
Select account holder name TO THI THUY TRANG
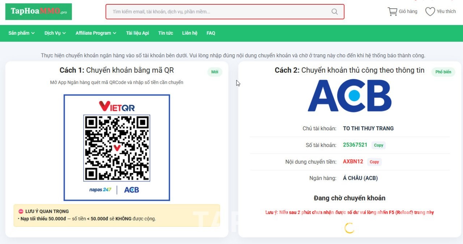[x=368, y=129]
